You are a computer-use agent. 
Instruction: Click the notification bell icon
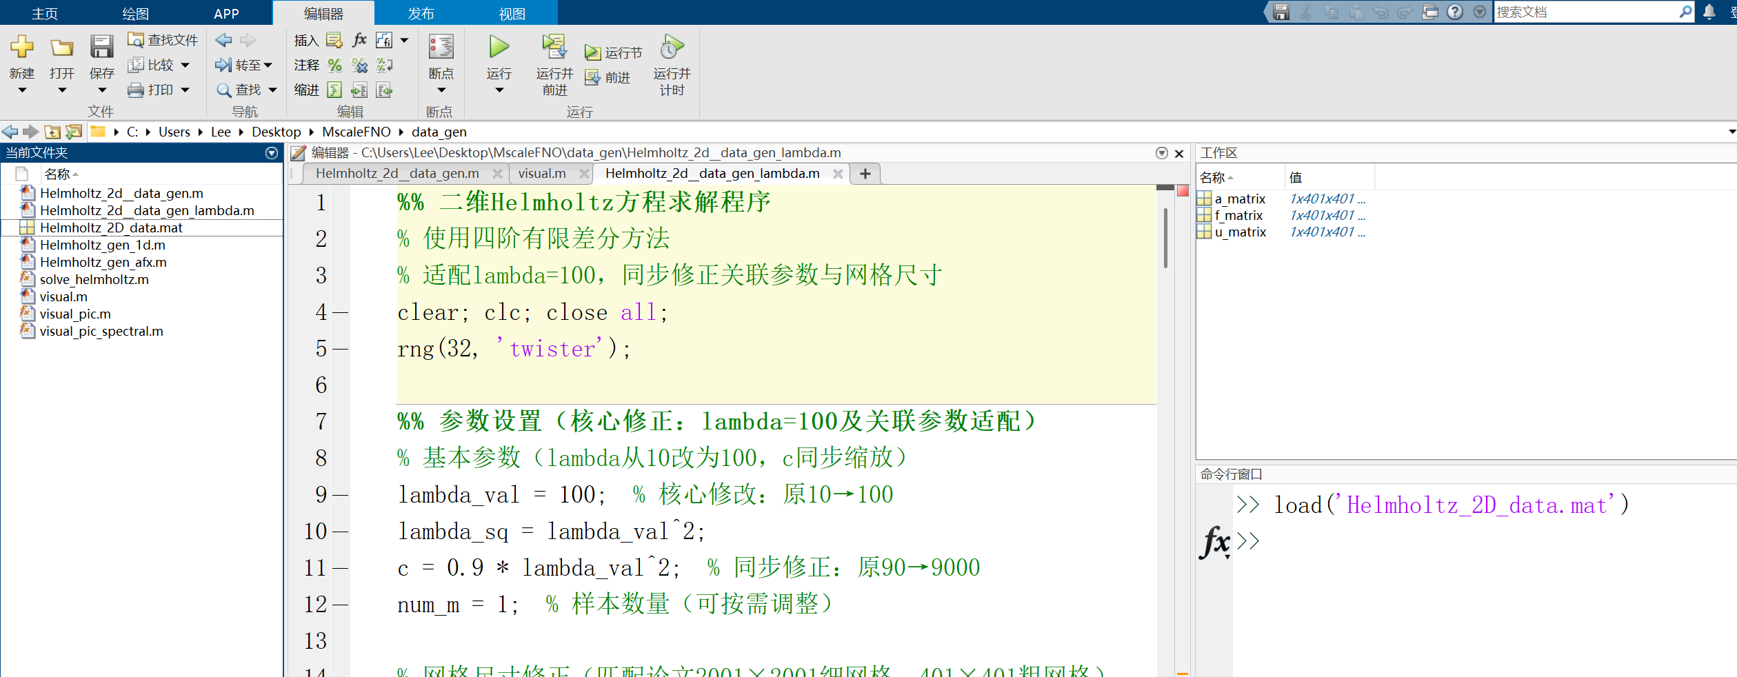coord(1709,12)
